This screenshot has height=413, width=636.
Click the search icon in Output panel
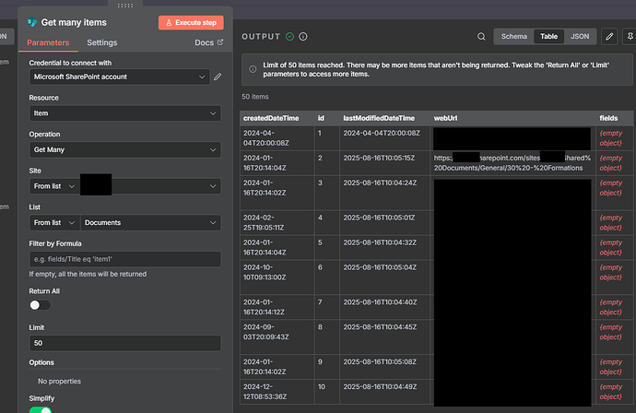tap(481, 37)
